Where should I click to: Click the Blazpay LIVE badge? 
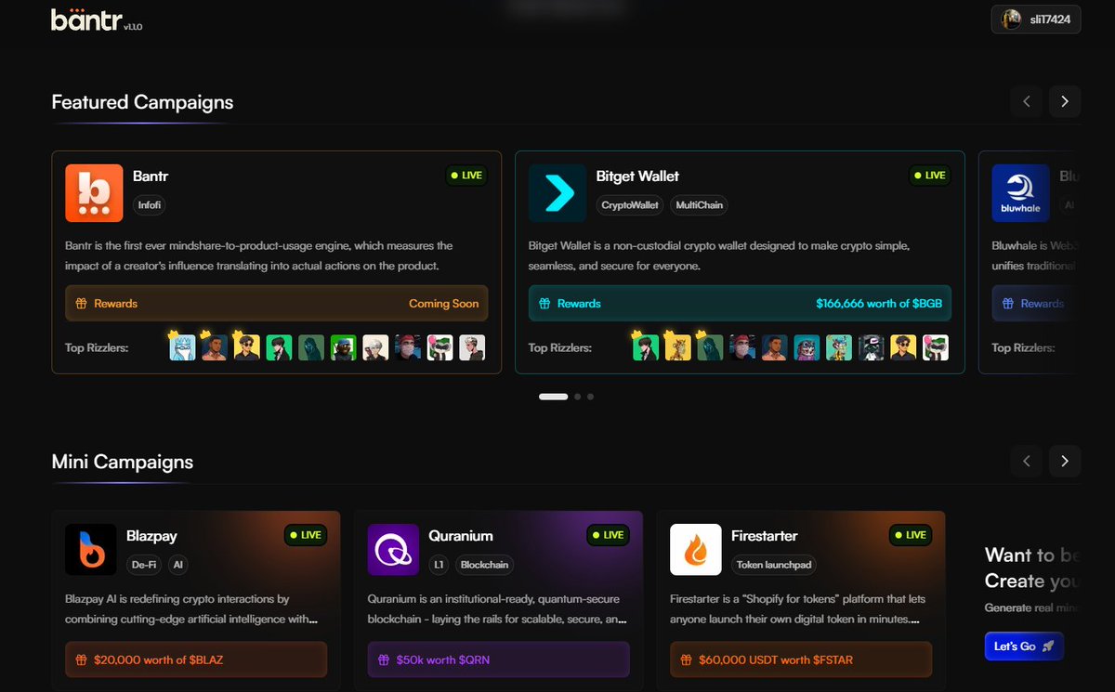306,535
